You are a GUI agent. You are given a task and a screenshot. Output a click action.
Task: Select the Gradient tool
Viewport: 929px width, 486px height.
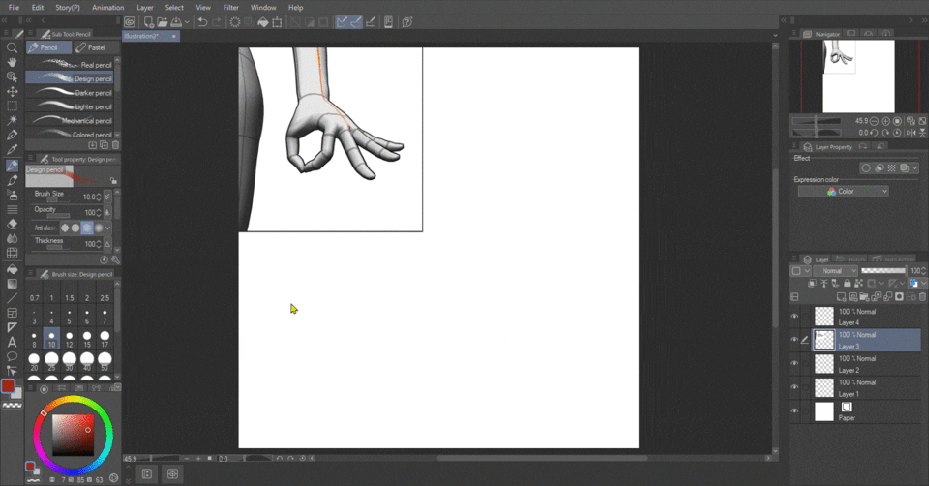[12, 284]
